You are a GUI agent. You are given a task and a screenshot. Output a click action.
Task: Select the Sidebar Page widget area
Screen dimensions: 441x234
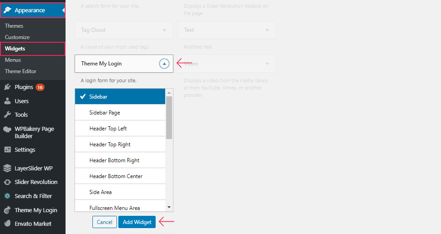(120, 113)
